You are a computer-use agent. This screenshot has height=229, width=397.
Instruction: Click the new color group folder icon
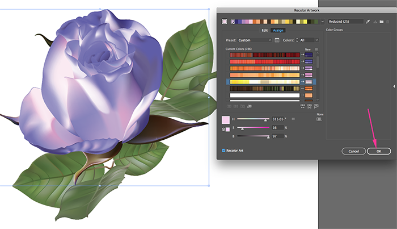[x=381, y=22]
